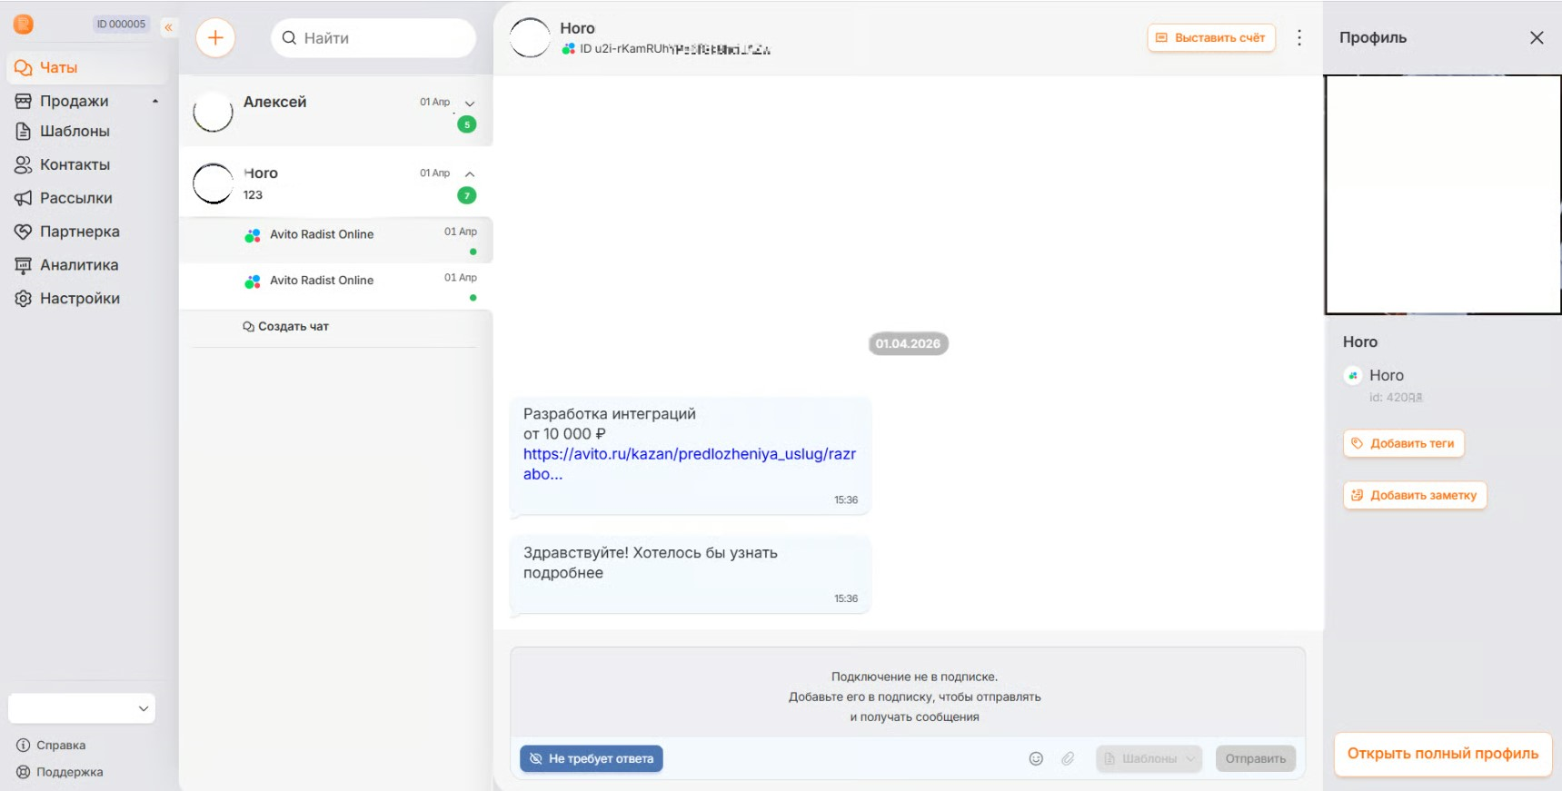Click Выставить счёт button
This screenshot has height=791, width=1562.
point(1211,38)
